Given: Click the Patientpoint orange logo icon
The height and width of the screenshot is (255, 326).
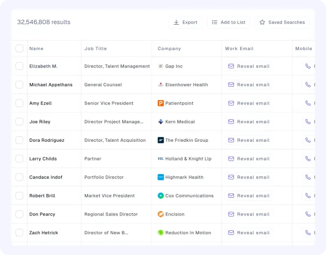Looking at the screenshot, I should [160, 103].
